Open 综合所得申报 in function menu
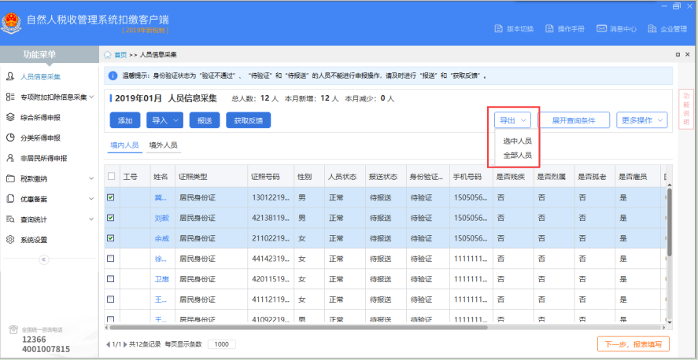Viewport: 698px width, 360px height. click(40, 117)
